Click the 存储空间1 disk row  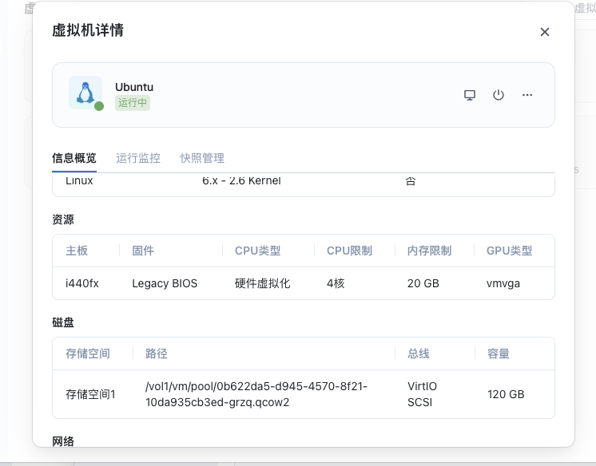tap(90, 394)
